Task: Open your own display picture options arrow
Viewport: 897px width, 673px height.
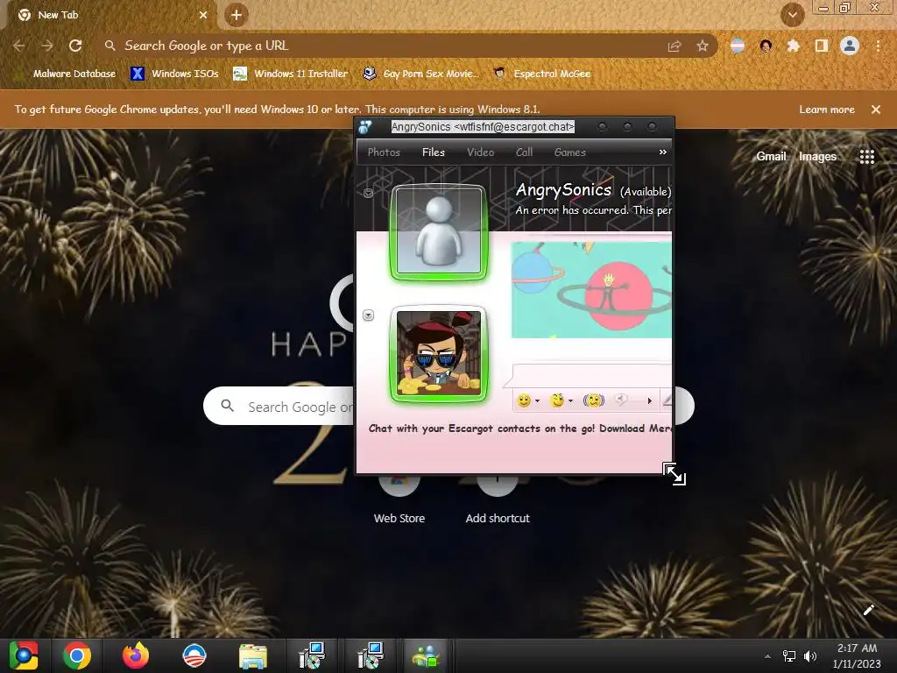Action: (x=369, y=315)
